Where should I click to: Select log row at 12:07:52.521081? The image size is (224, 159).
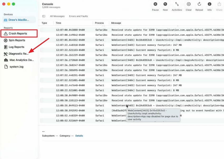coord(132,80)
